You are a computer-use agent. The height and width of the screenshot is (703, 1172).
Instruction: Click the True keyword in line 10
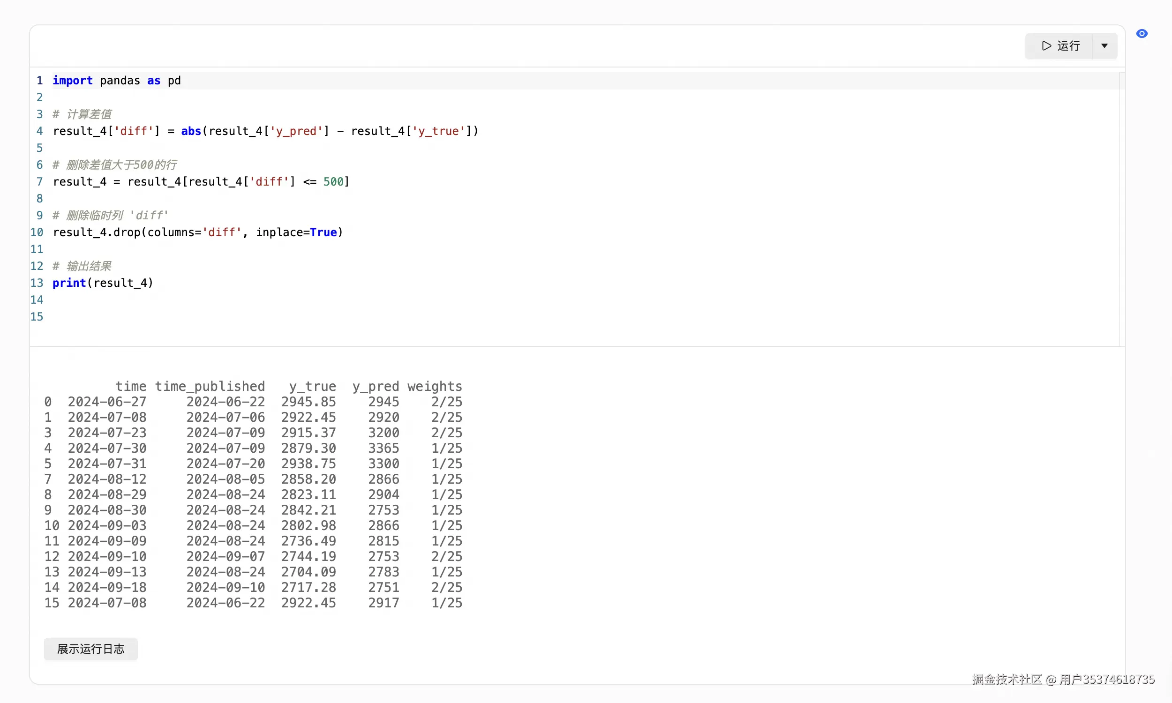point(323,232)
